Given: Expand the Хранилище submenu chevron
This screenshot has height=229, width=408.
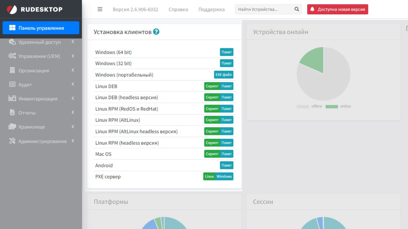Looking at the screenshot, I should point(73,127).
